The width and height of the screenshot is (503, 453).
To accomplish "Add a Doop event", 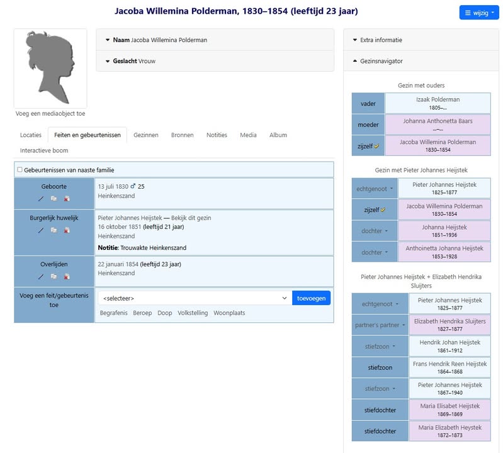I will 164,313.
